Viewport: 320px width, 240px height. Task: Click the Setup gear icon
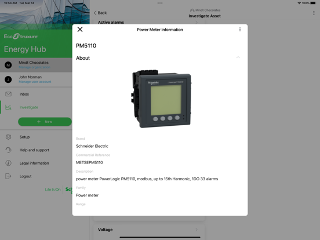pos(8,137)
